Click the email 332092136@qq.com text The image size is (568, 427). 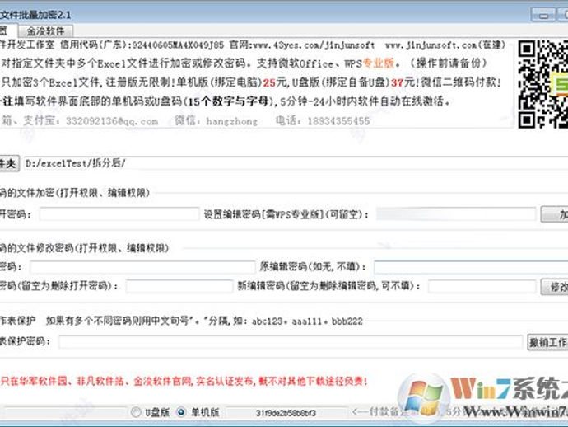[x=112, y=121]
